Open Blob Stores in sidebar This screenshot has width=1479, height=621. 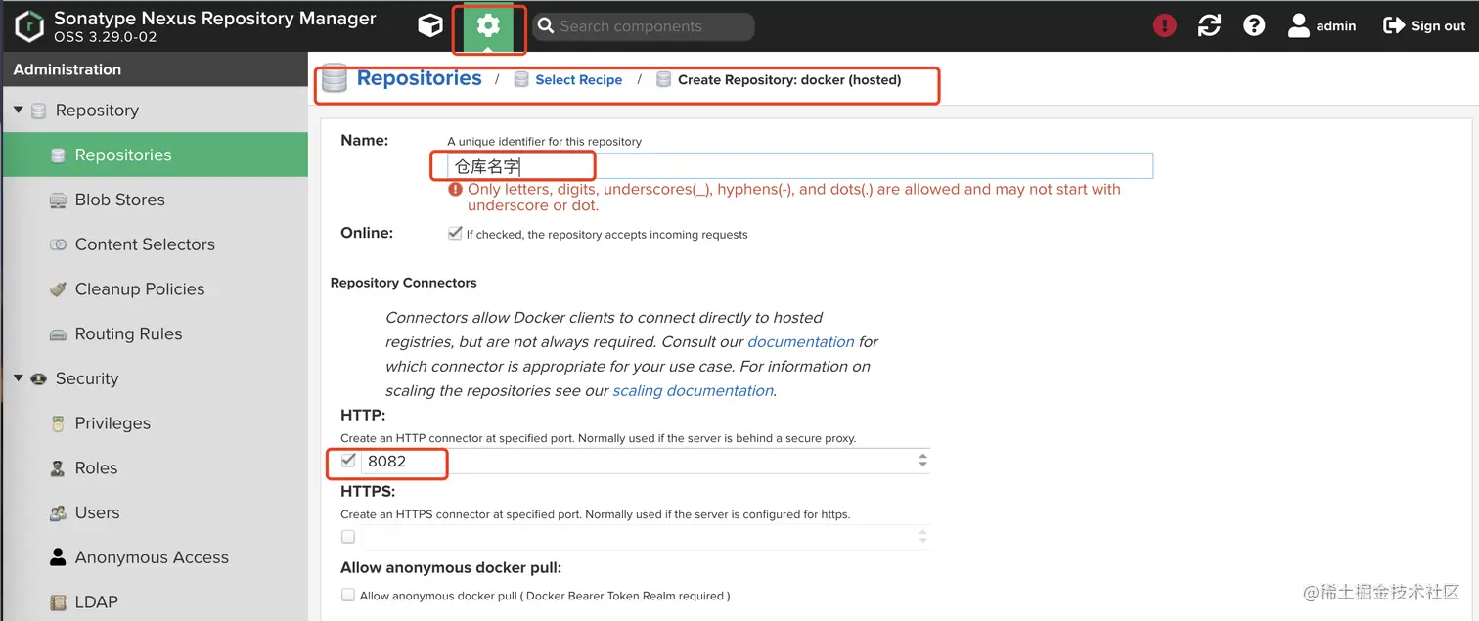pyautogui.click(x=156, y=200)
